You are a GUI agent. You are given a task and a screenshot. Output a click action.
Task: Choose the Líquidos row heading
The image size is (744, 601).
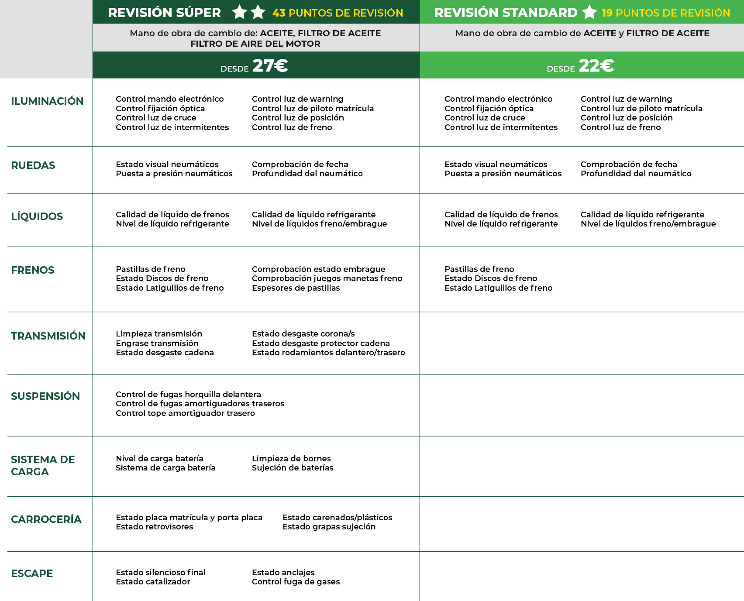tap(37, 216)
